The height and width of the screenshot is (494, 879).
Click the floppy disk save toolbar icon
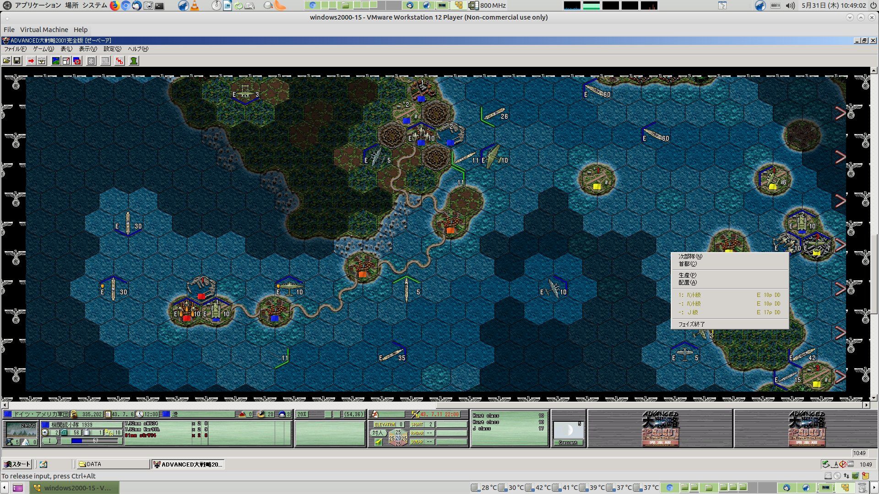coord(17,61)
